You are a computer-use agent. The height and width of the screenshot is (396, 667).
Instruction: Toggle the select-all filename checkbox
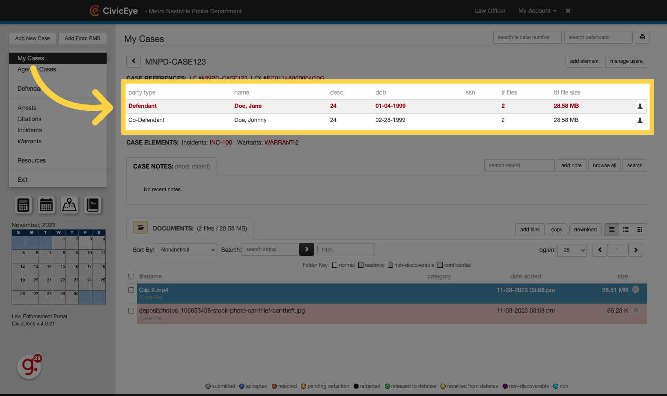[131, 276]
